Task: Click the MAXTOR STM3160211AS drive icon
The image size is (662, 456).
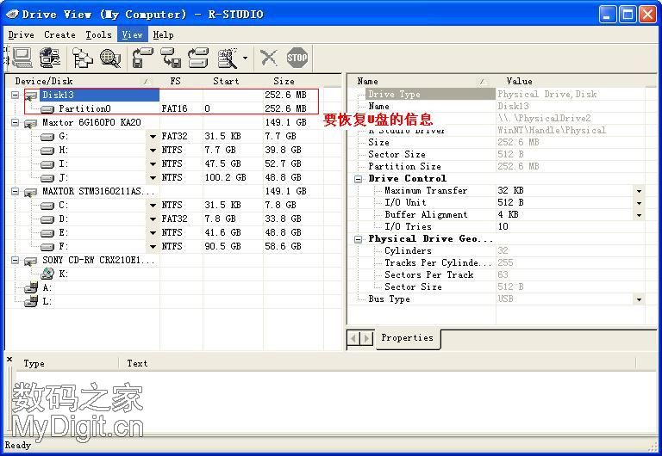Action: (x=30, y=192)
